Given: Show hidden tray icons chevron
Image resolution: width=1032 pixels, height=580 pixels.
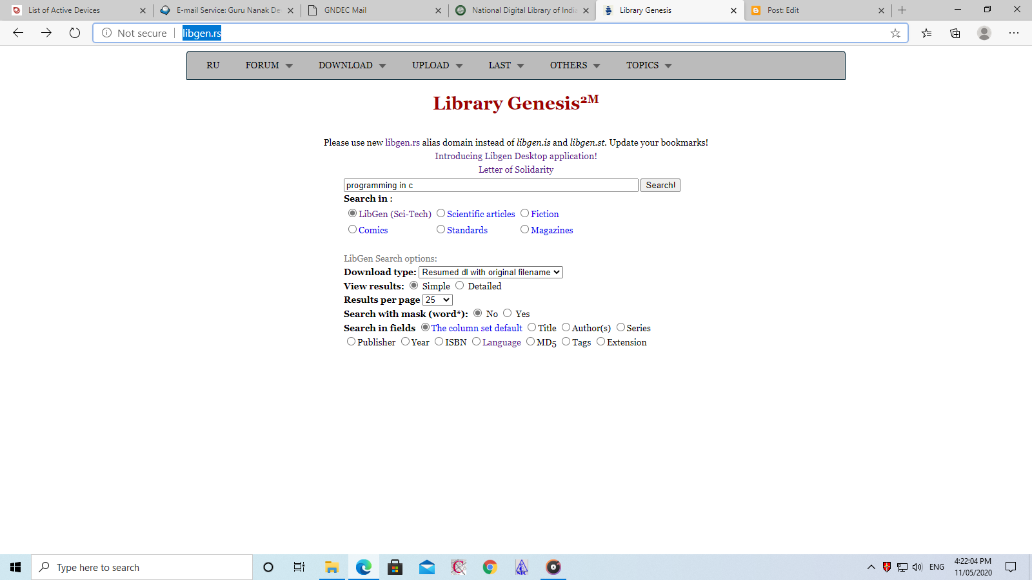Looking at the screenshot, I should 871,567.
